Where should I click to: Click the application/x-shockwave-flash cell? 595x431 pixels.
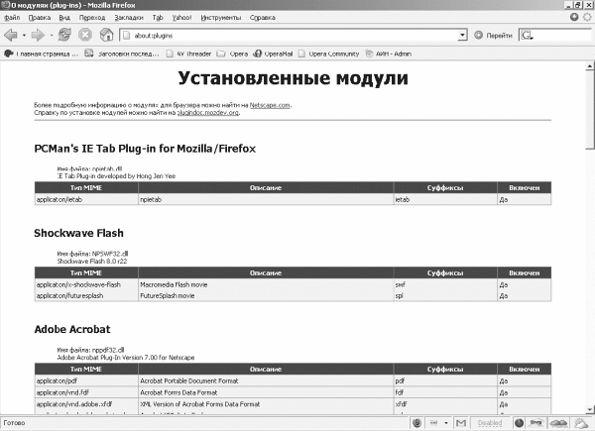click(x=86, y=284)
